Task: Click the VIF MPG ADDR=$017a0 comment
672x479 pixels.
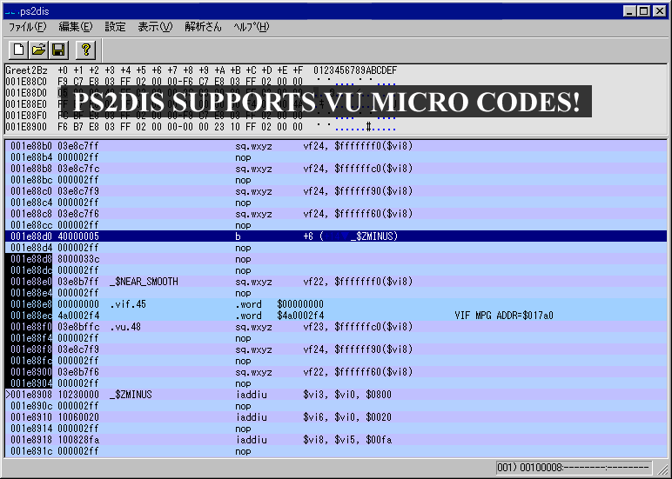Action: coord(504,316)
